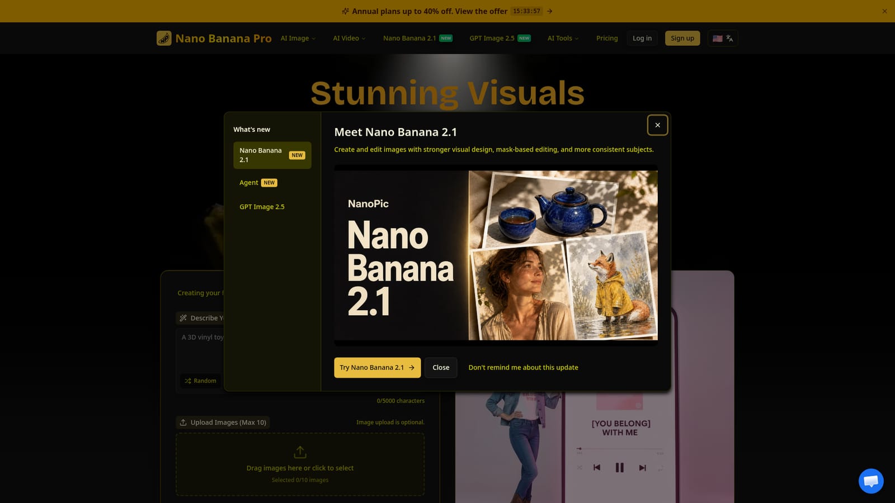Click the music player progress bar

(x=620, y=449)
